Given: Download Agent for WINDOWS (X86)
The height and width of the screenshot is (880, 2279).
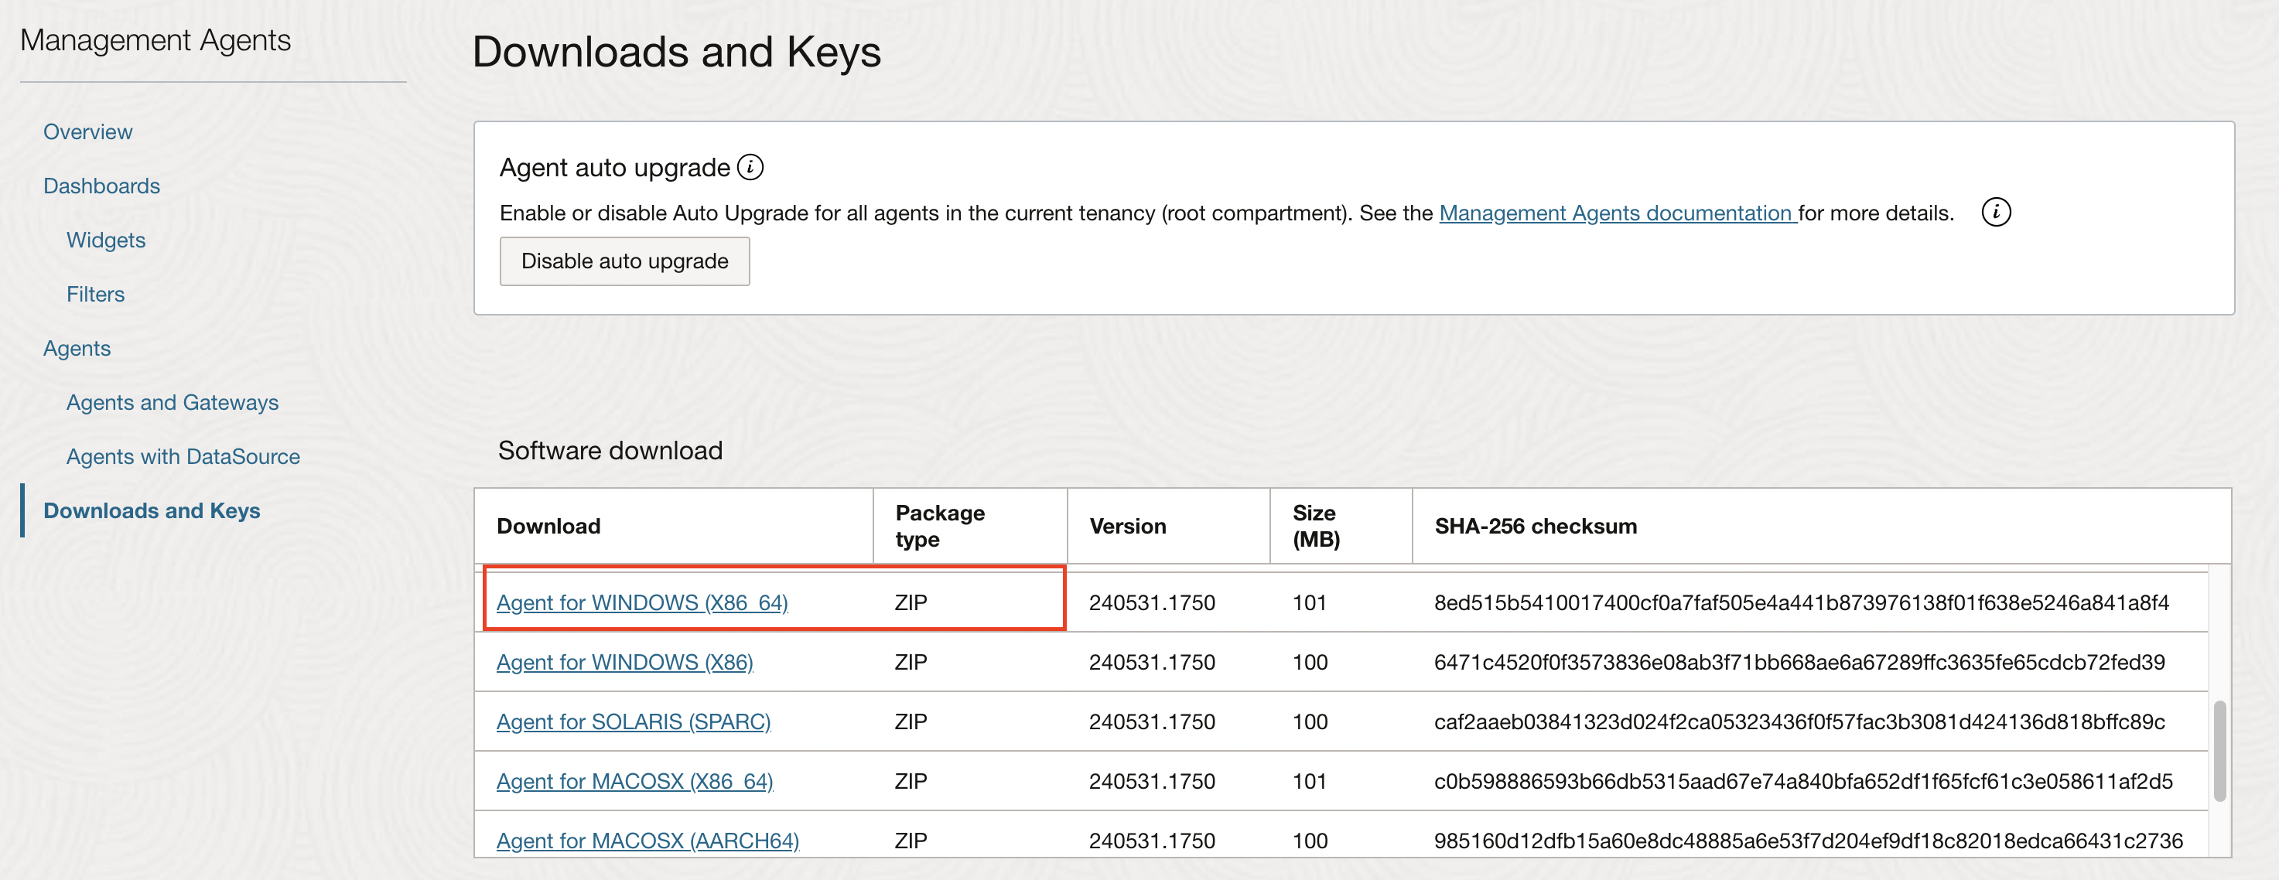Looking at the screenshot, I should click(x=624, y=663).
